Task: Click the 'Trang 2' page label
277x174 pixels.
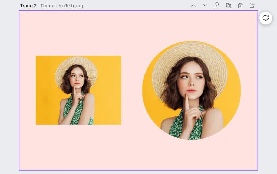Action: [28, 6]
